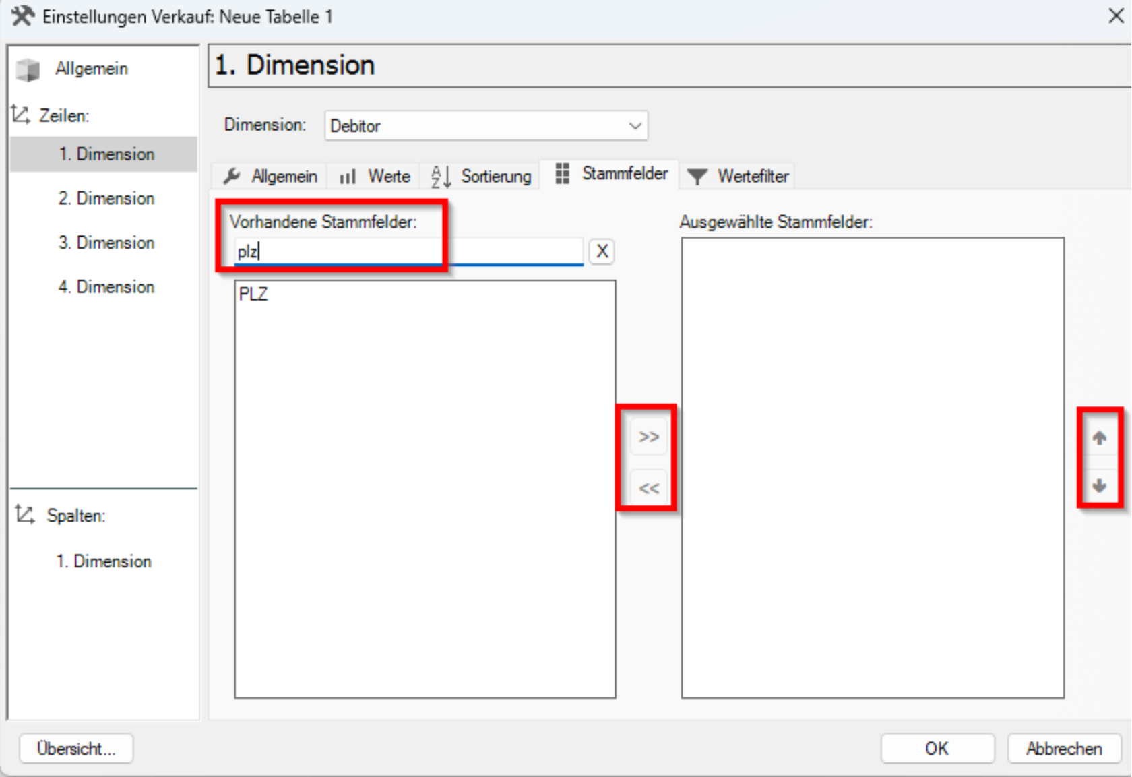Select 1. Dimension under Spalten
This screenshot has width=1132, height=777.
(x=103, y=561)
